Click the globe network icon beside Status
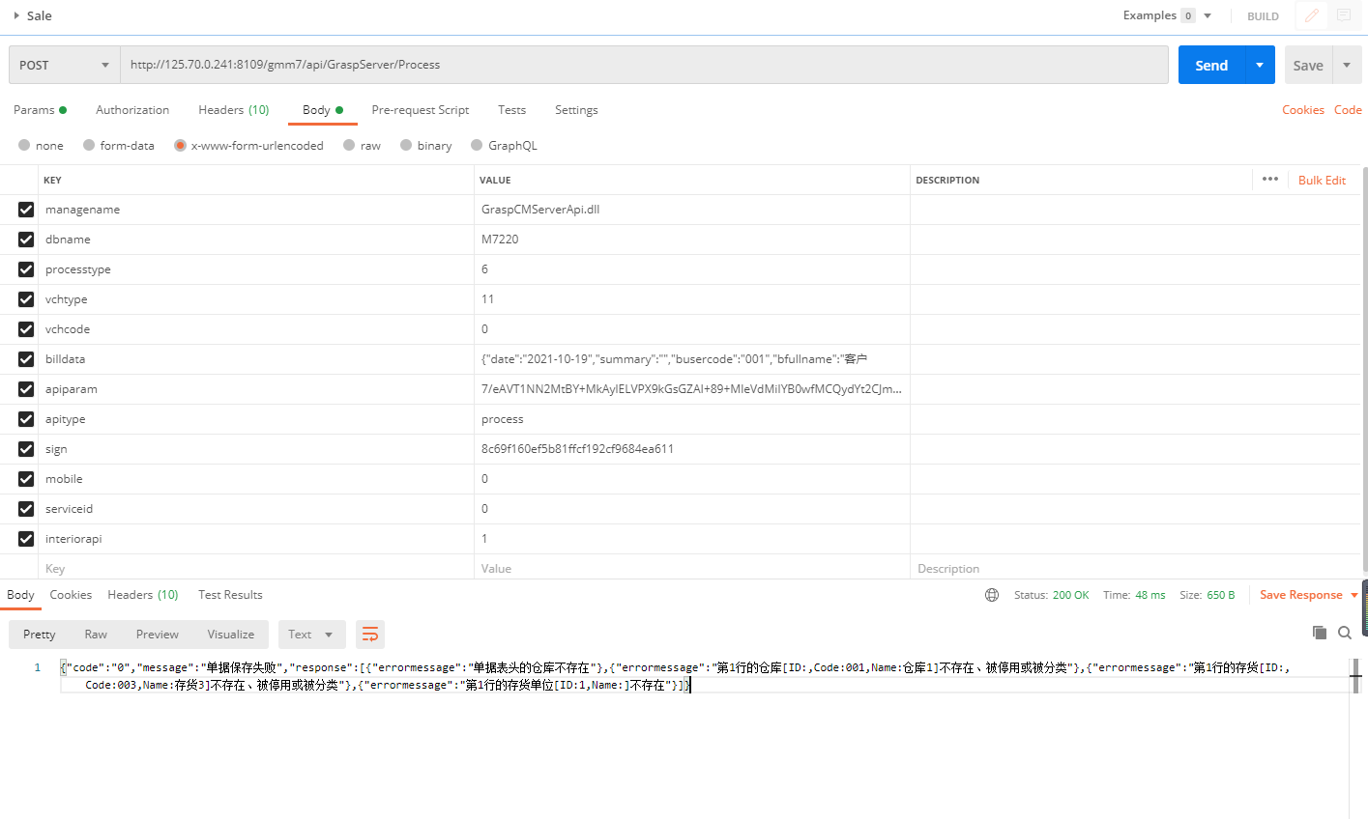 pos(992,595)
